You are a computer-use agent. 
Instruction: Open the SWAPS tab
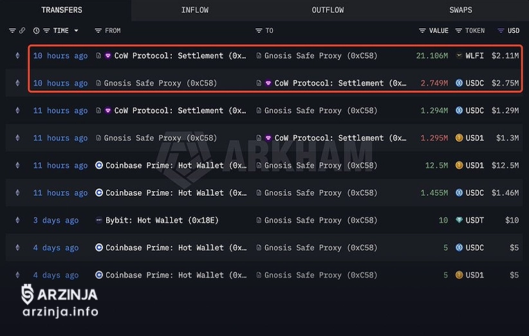[x=460, y=10]
